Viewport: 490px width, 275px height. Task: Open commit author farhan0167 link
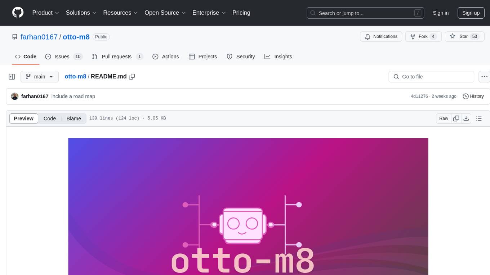tap(35, 96)
